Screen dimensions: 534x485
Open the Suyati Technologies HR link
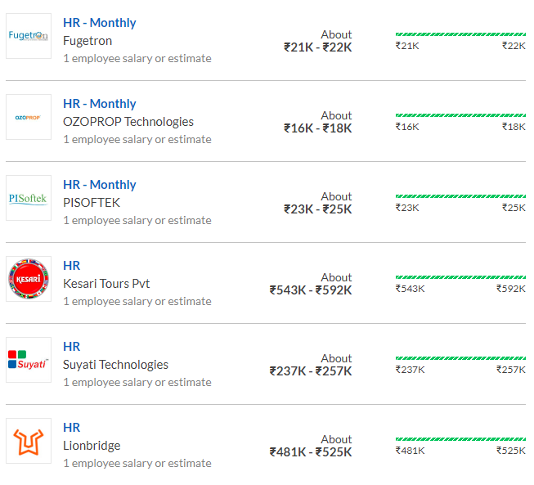tap(72, 347)
